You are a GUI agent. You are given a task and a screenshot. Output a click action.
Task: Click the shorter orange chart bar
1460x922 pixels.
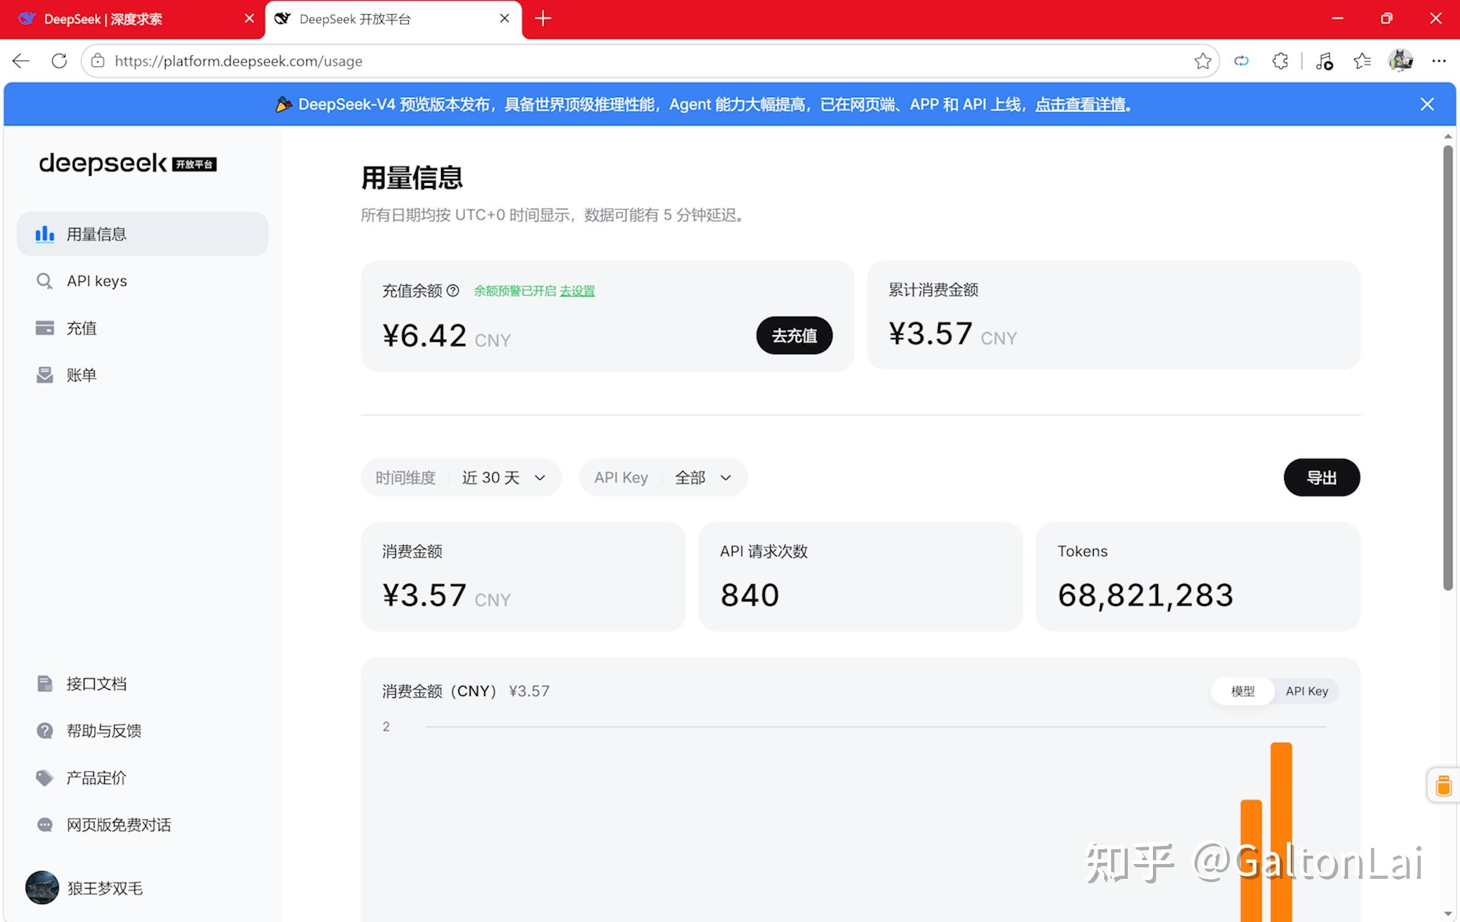click(1251, 860)
